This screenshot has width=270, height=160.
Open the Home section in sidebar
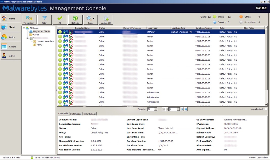11,19
